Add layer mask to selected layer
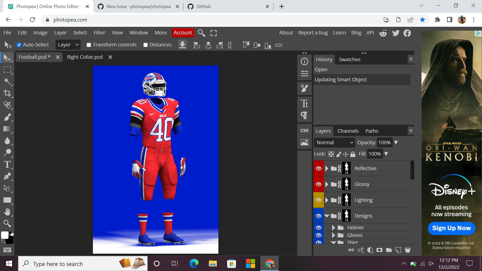Viewport: 482px width, 271px height. (379, 250)
